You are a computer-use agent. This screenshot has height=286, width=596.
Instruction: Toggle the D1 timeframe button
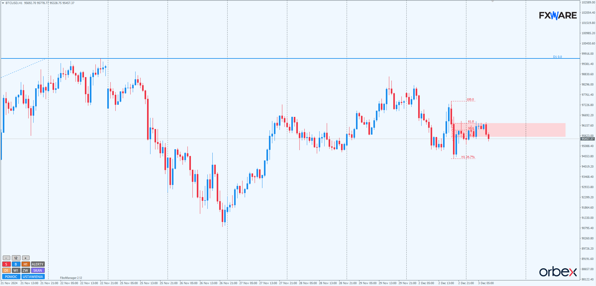coord(6,270)
